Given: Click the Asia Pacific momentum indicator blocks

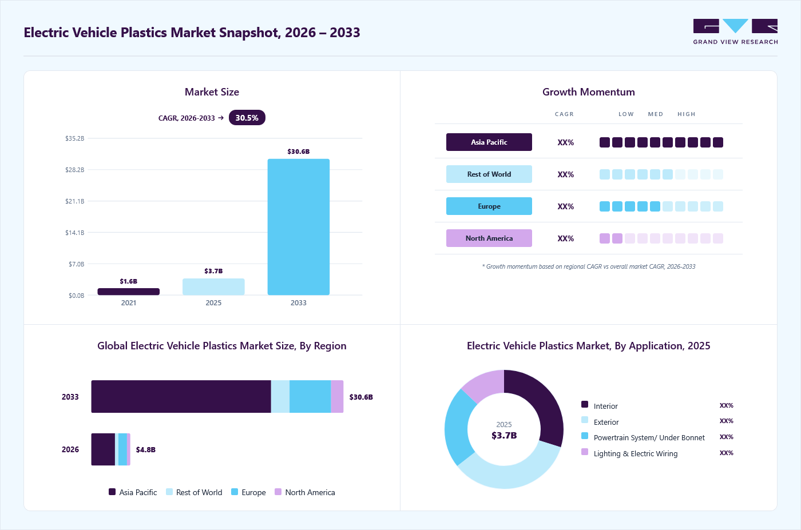Looking at the screenshot, I should (661, 142).
